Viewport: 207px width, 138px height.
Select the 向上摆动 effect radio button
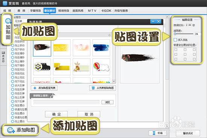pos(12,121)
